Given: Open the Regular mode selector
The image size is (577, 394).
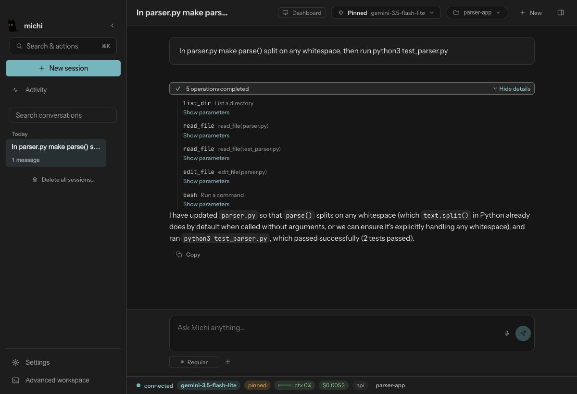Looking at the screenshot, I should coord(194,362).
